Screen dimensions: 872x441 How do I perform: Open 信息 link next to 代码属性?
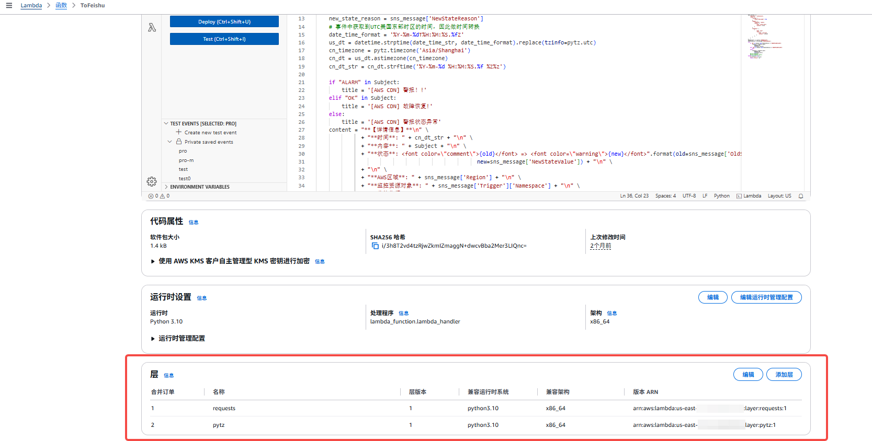(x=194, y=223)
